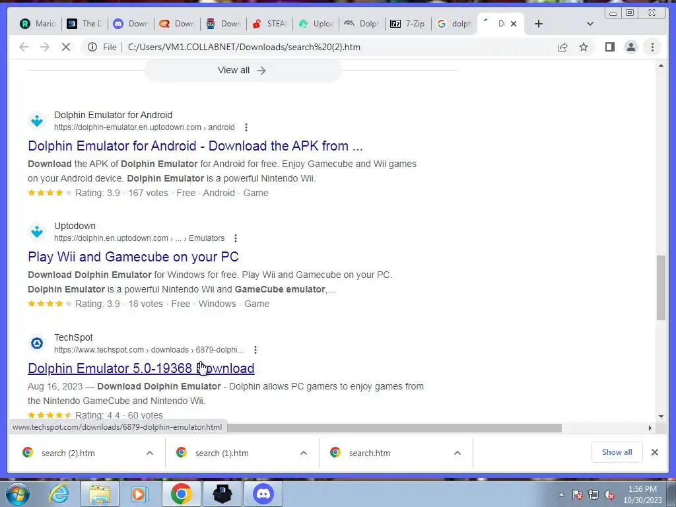This screenshot has height=507, width=676.
Task: Open Discord from the taskbar
Action: click(263, 494)
